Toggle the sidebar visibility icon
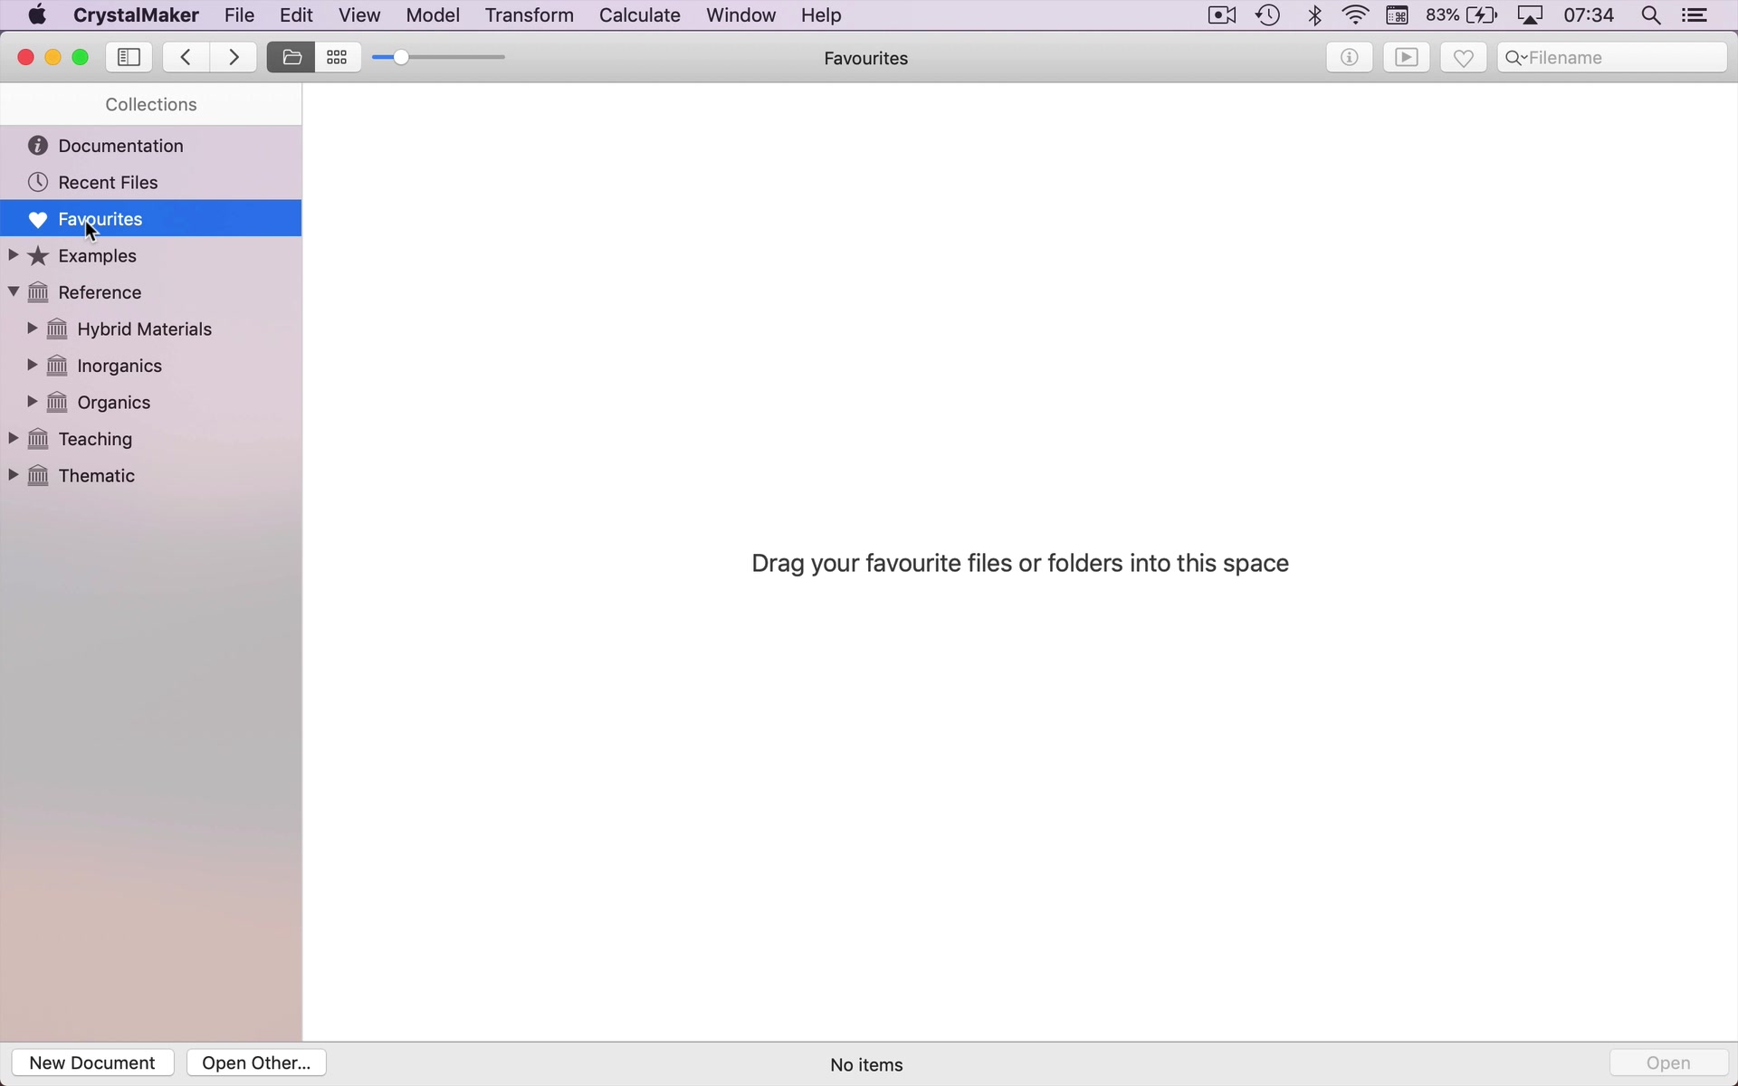Viewport: 1738px width, 1086px height. point(129,58)
